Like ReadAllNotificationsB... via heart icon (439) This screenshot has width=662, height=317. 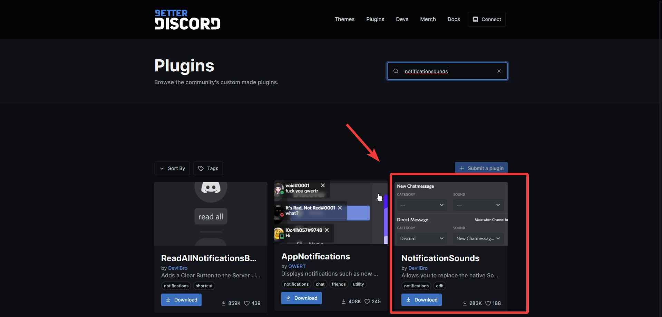(247, 303)
